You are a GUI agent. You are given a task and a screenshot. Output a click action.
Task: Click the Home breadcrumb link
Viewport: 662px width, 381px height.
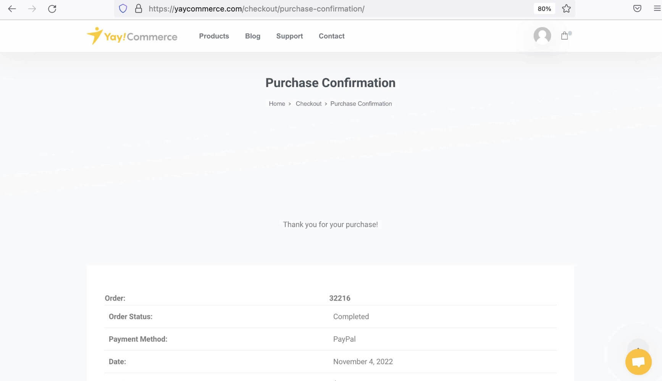(277, 104)
